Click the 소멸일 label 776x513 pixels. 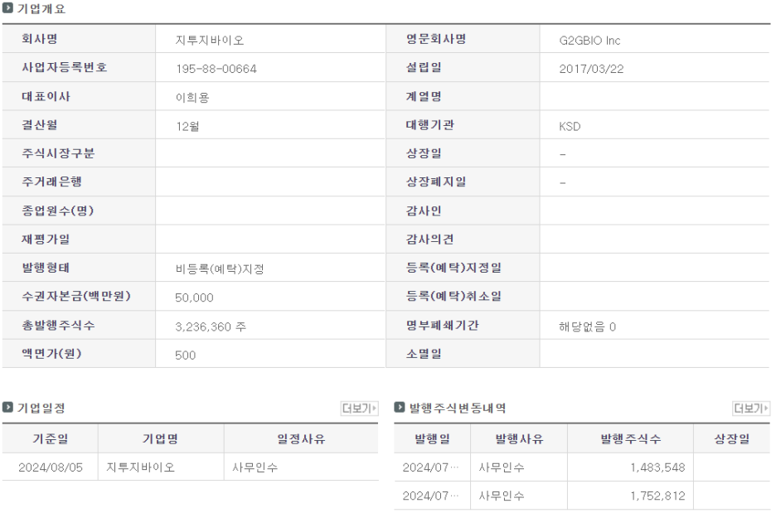point(424,353)
